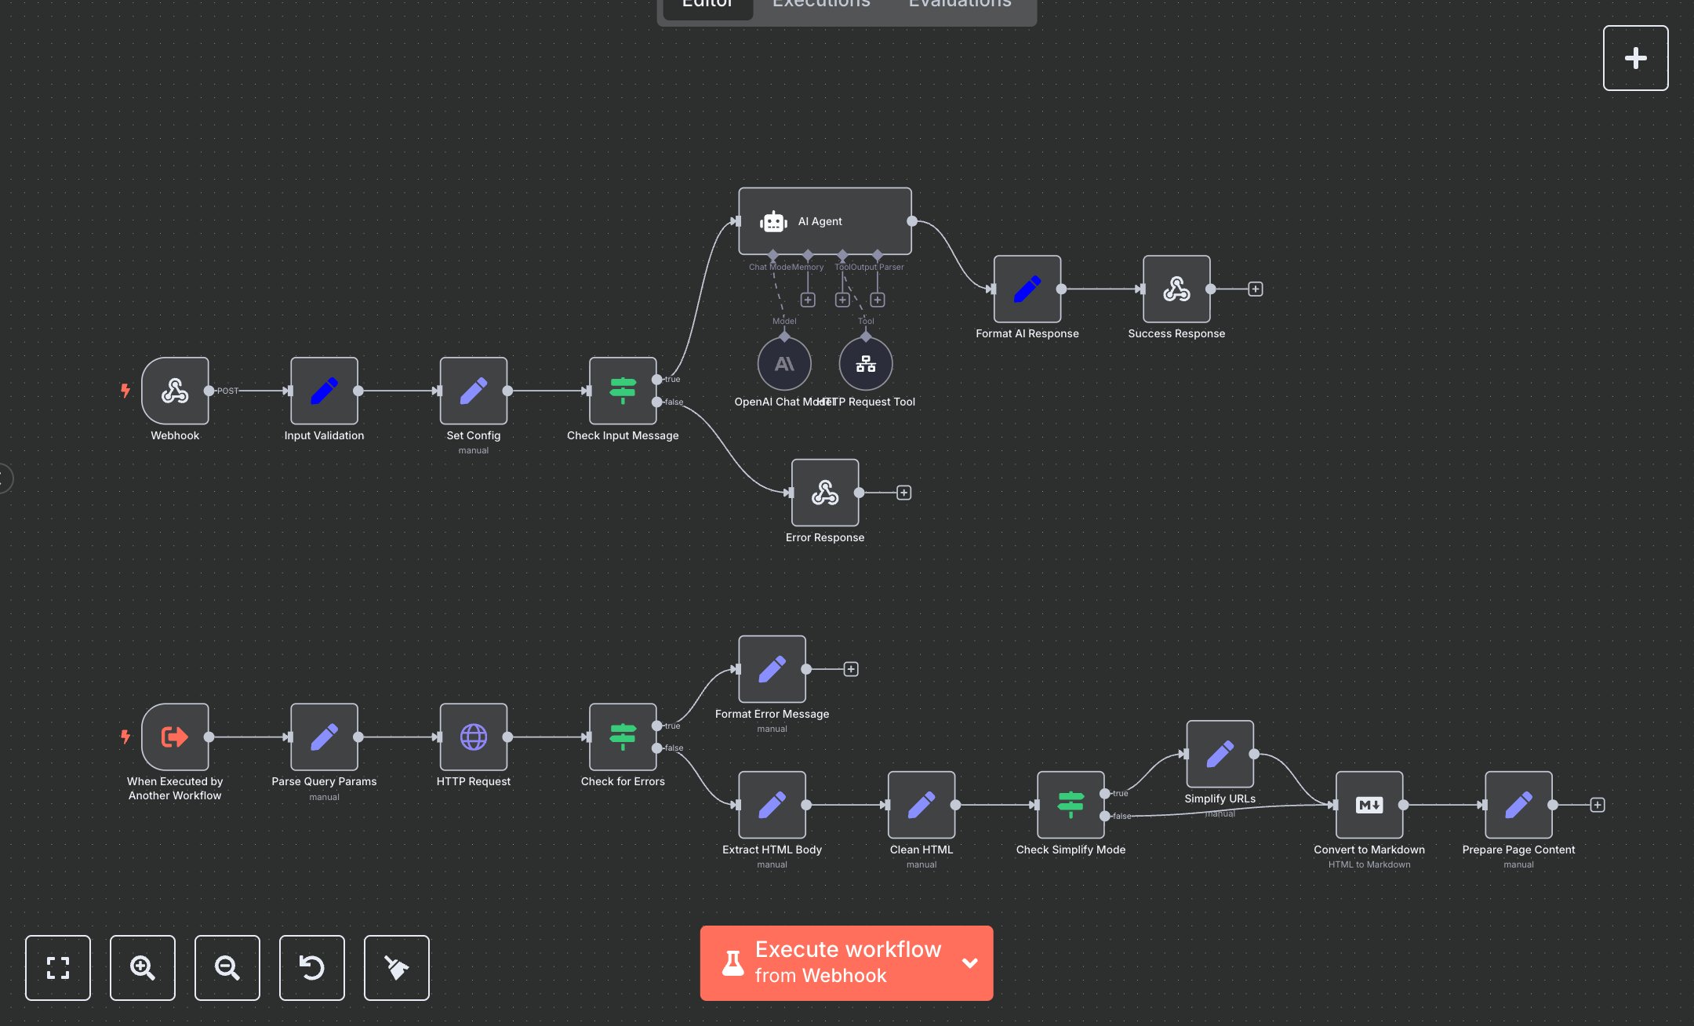1694x1026 pixels.
Task: Switch to the Executions tab
Action: point(820,6)
